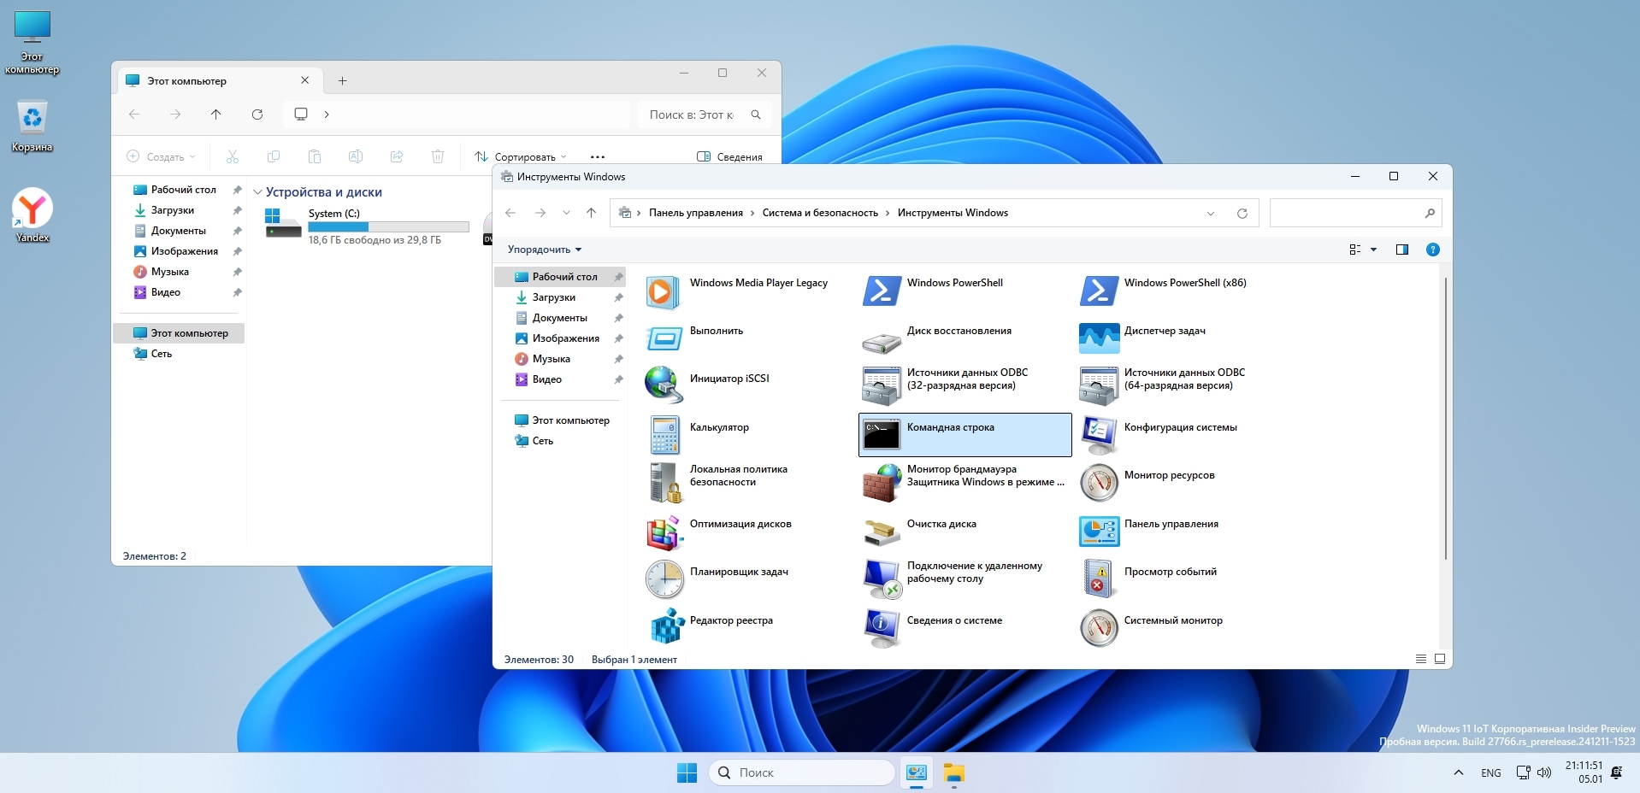Open view options dropdown arrow
Viewport: 1640px width, 793px height.
coord(1374,250)
